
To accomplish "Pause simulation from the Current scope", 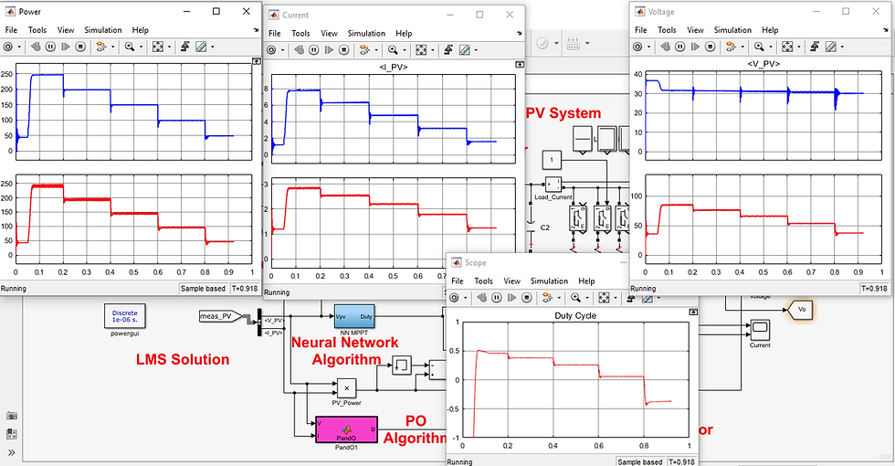I will (x=313, y=50).
